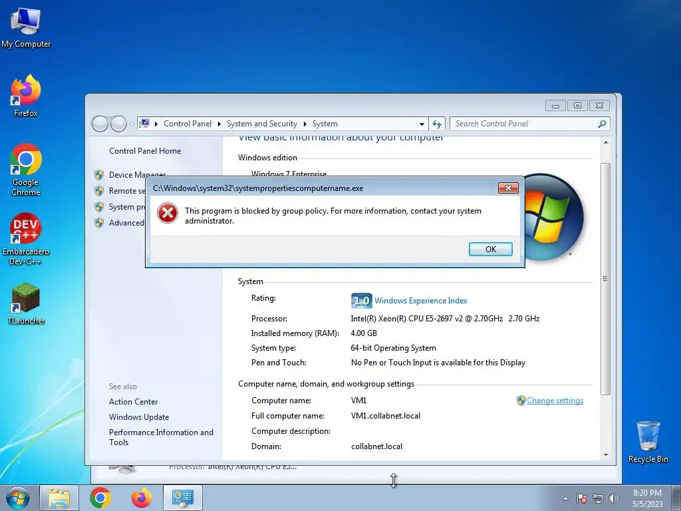Click the Back navigation button
The height and width of the screenshot is (511, 681).
100,124
